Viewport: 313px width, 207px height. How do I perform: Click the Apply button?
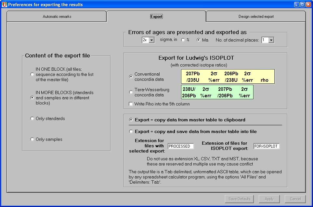(x=269, y=199)
